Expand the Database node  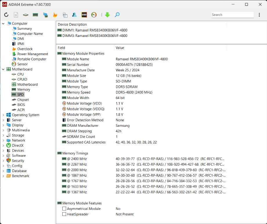3,171
